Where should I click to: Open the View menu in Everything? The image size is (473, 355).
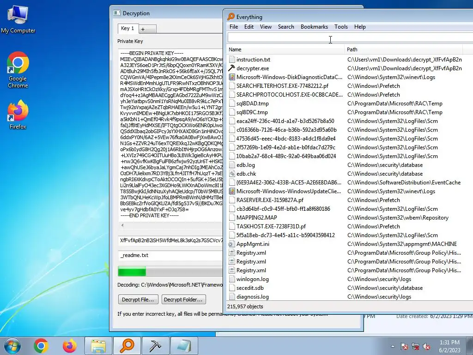click(x=266, y=26)
